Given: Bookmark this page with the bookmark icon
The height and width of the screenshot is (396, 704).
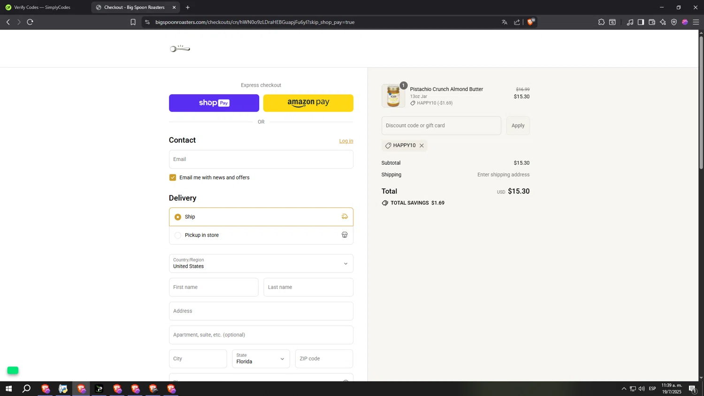Looking at the screenshot, I should [133, 22].
